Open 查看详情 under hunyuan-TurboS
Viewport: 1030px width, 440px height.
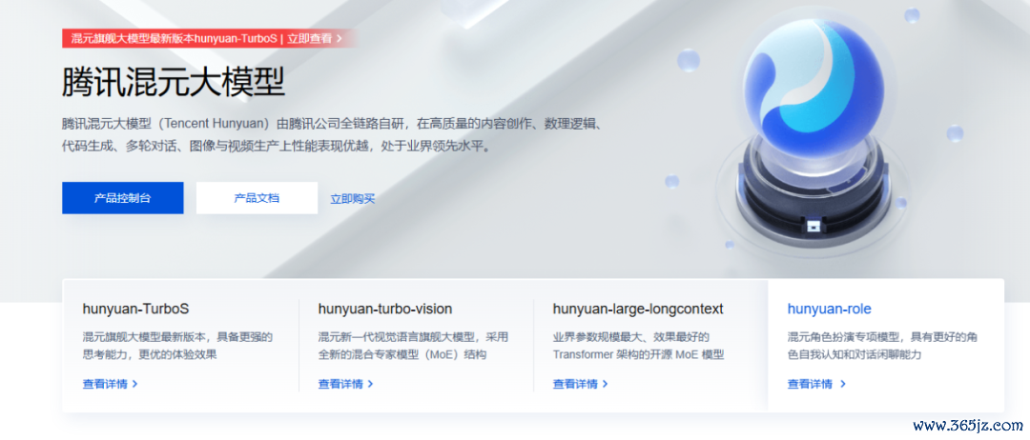coord(111,384)
